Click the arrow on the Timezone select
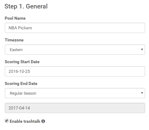 [142, 50]
